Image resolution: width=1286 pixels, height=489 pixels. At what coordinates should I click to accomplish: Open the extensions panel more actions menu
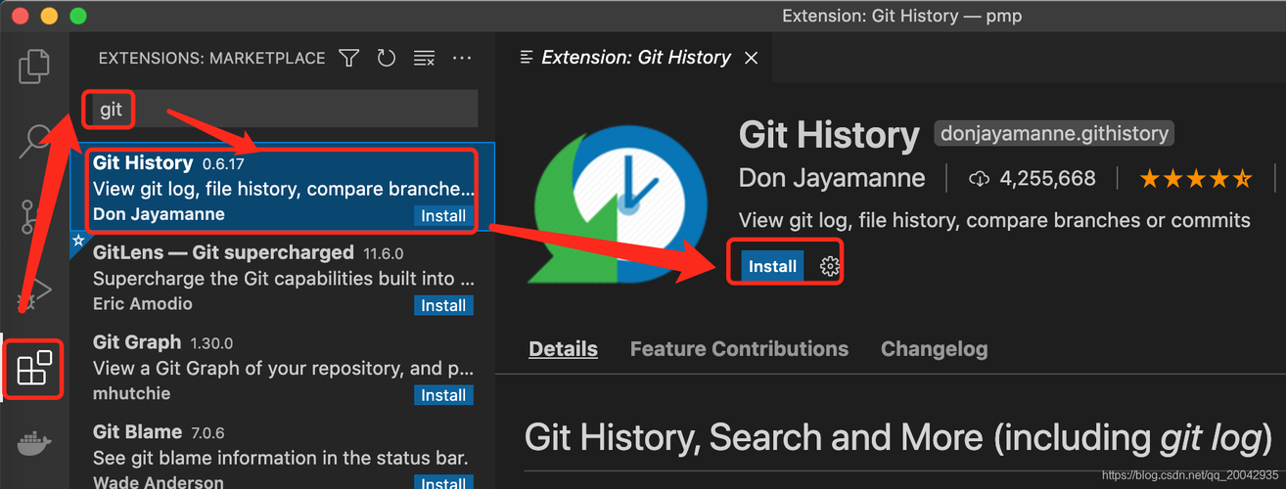coord(462,59)
